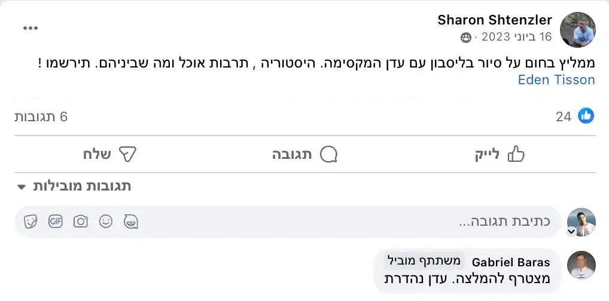Click the avatar sticker icon
Viewport: 609px width, 301px height.
click(131, 222)
